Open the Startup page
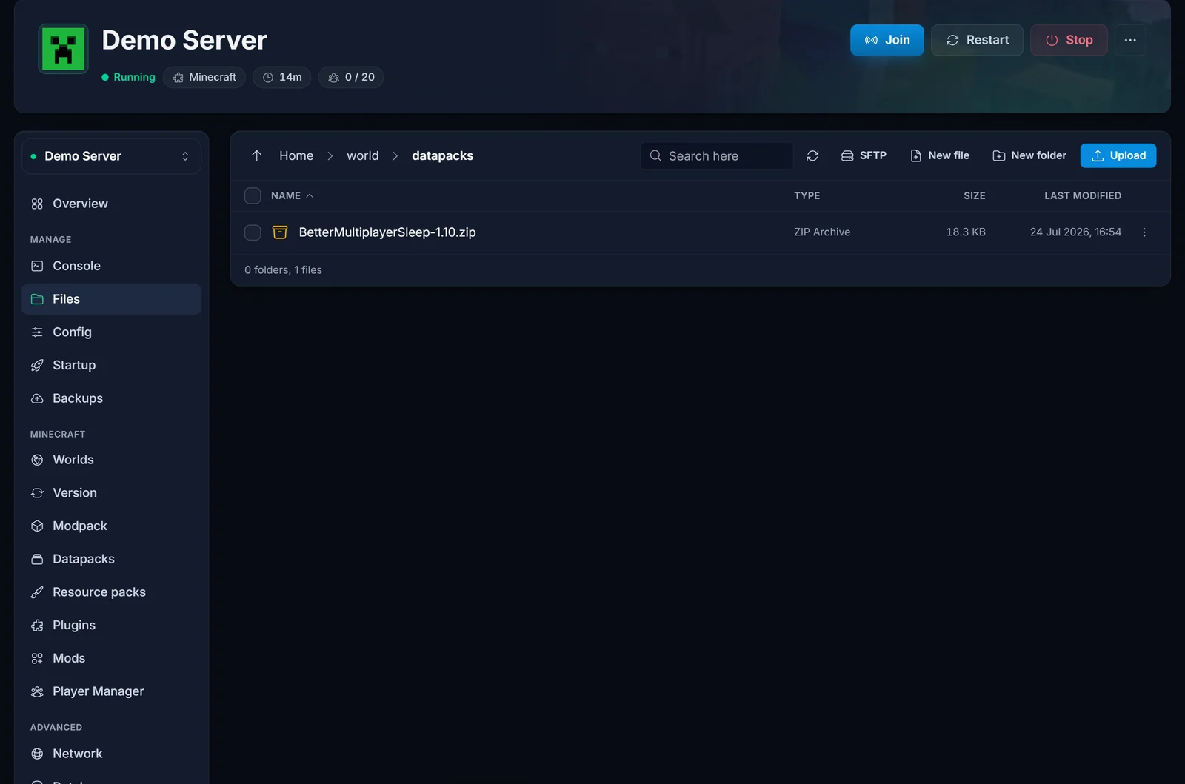 (111, 365)
